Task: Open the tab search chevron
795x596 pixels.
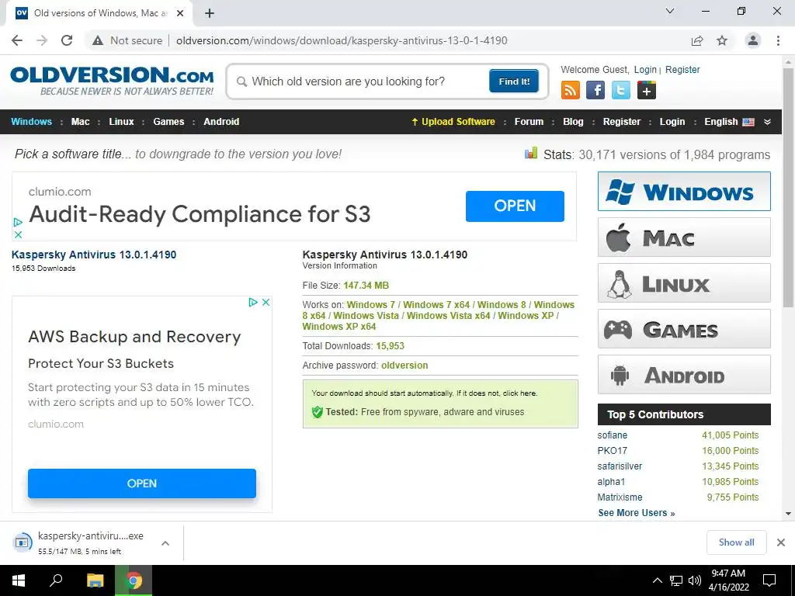Action: coord(670,11)
